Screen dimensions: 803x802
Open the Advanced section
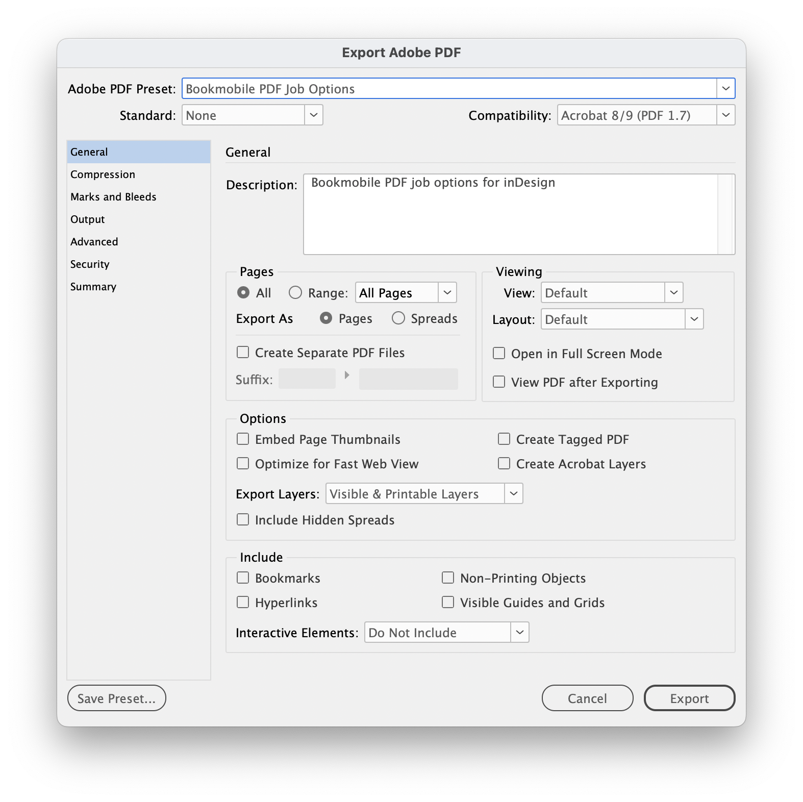(x=139, y=242)
